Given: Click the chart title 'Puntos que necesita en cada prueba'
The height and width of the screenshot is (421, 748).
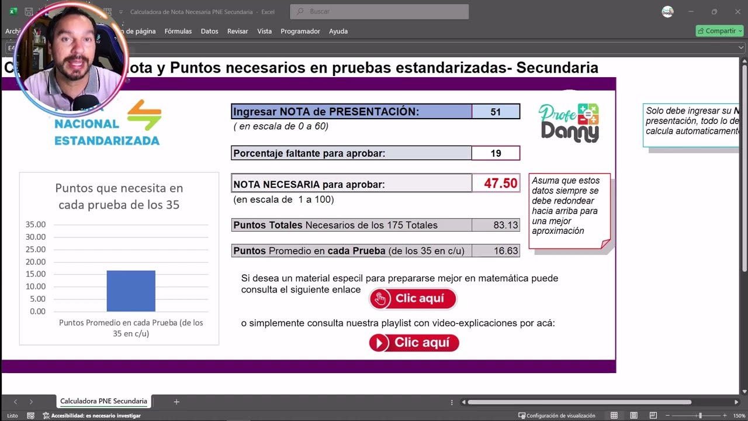Looking at the screenshot, I should pyautogui.click(x=119, y=196).
